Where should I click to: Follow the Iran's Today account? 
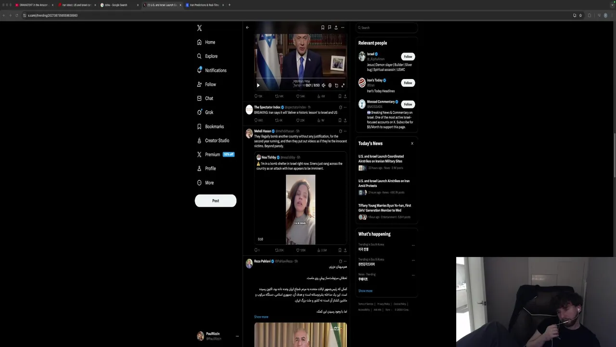click(x=408, y=83)
